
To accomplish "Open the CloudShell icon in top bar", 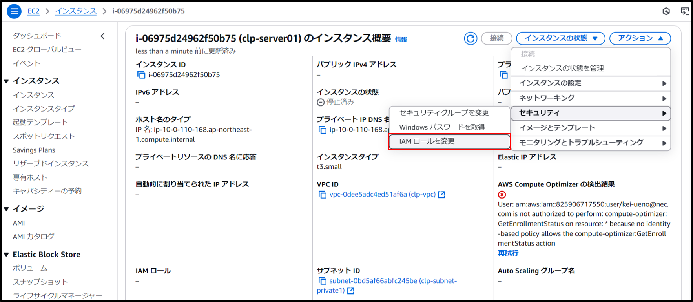I will [x=684, y=11].
